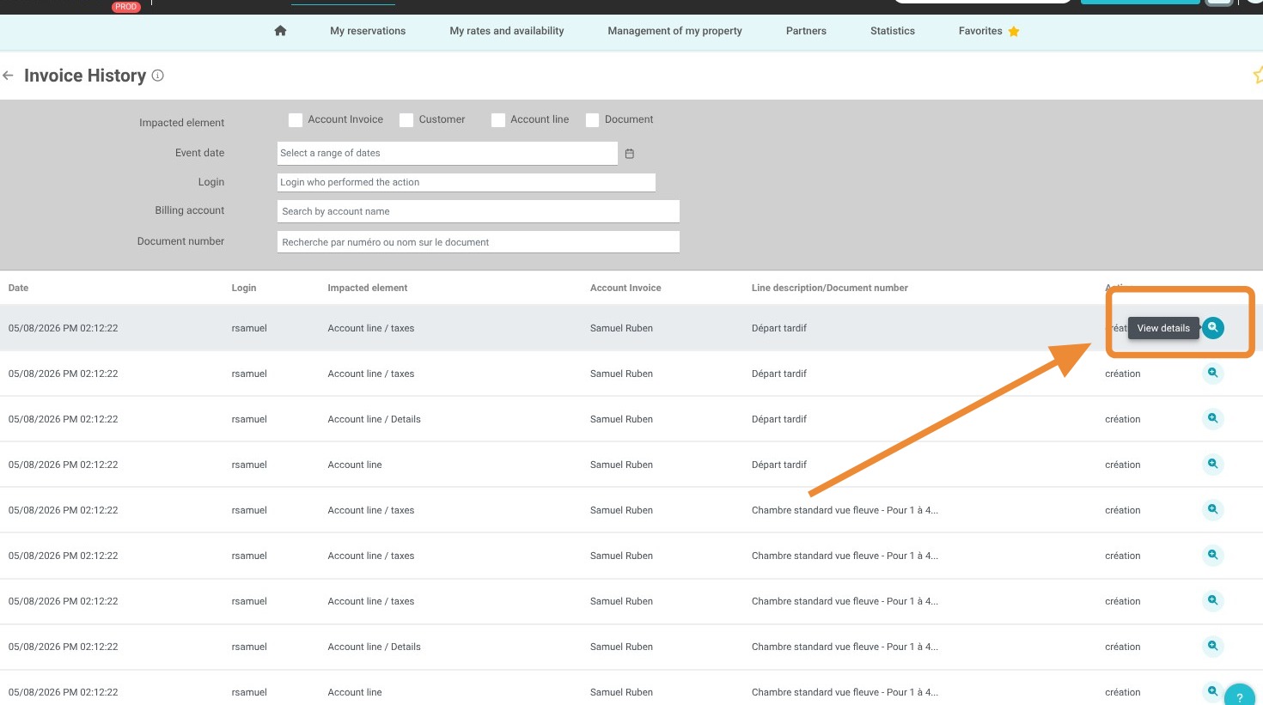Viewport: 1263px width, 705px height.
Task: Sort by Impacted element column header
Action: click(x=368, y=288)
